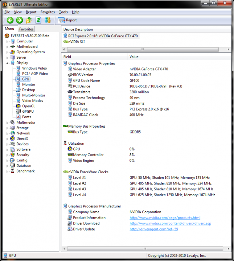Open the File menu

pyautogui.click(x=7, y=12)
